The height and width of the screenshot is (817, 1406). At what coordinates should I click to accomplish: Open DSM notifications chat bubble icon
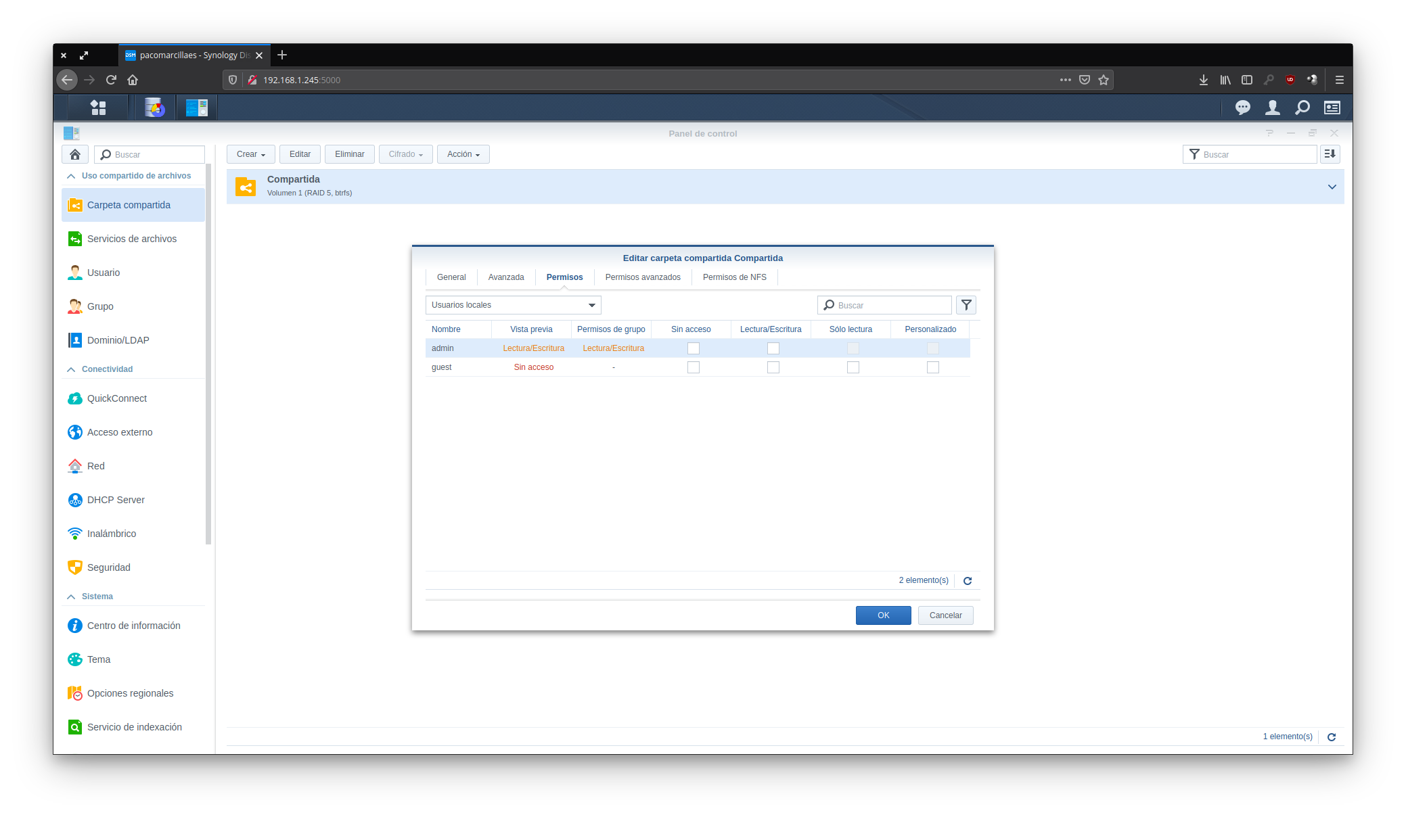coord(1242,108)
